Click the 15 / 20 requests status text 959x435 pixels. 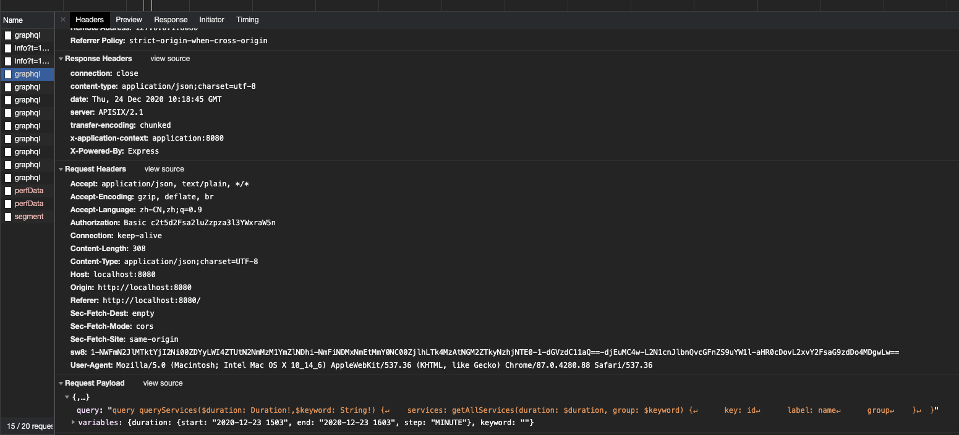pos(30,426)
